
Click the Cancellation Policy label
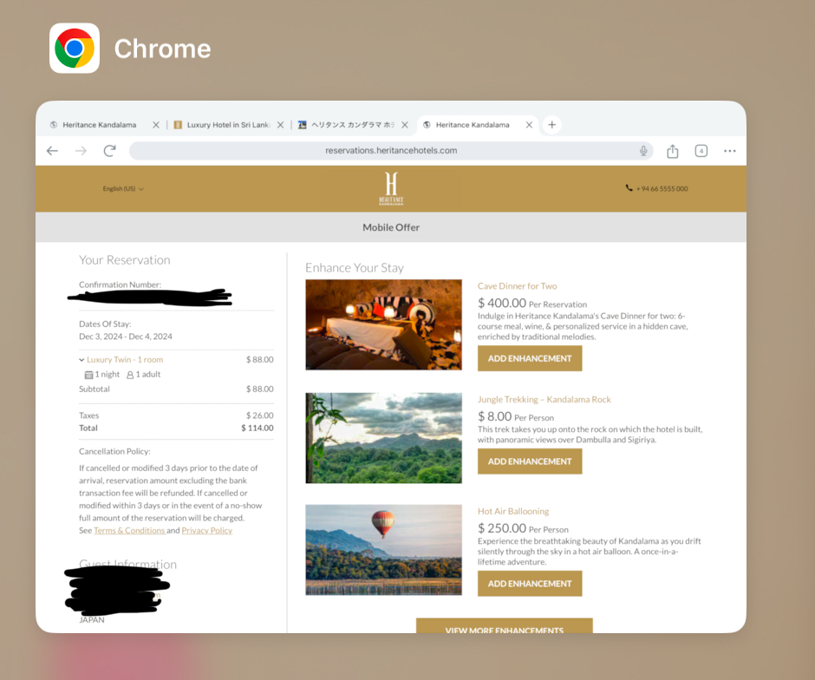[x=114, y=451]
